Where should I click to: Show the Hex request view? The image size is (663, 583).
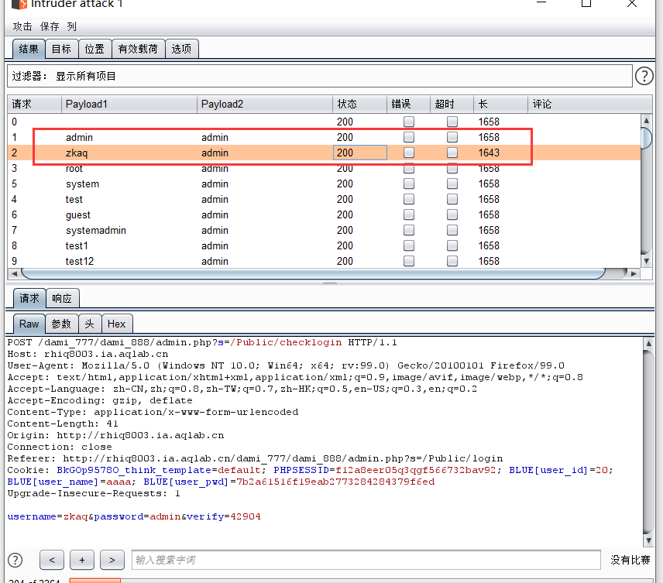click(x=117, y=324)
